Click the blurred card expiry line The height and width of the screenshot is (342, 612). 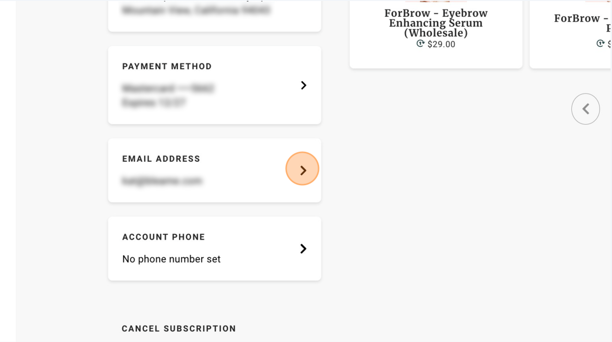(154, 103)
